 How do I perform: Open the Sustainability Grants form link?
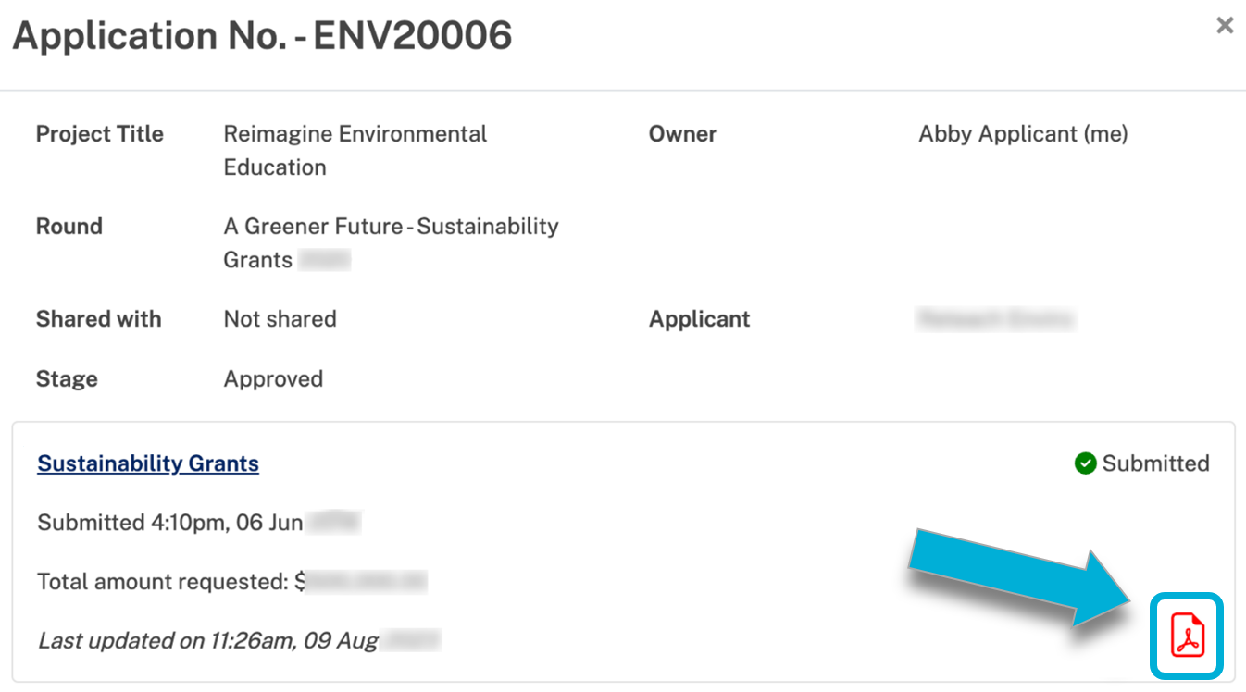(147, 463)
